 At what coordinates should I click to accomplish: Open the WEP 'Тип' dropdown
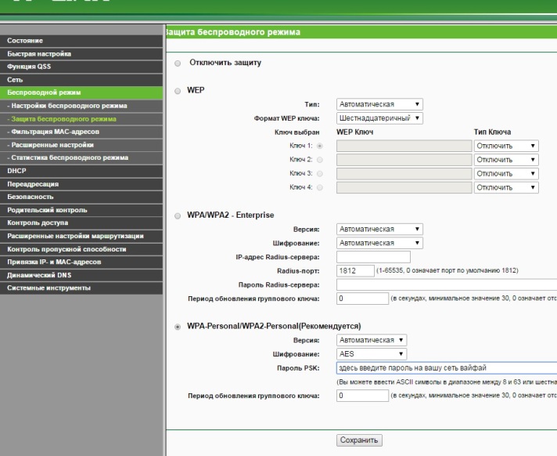(x=379, y=104)
